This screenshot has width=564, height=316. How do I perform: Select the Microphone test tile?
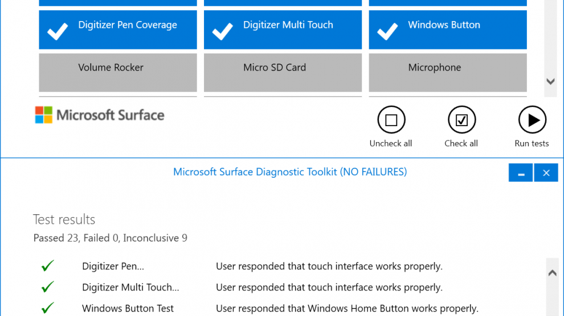coord(447,72)
